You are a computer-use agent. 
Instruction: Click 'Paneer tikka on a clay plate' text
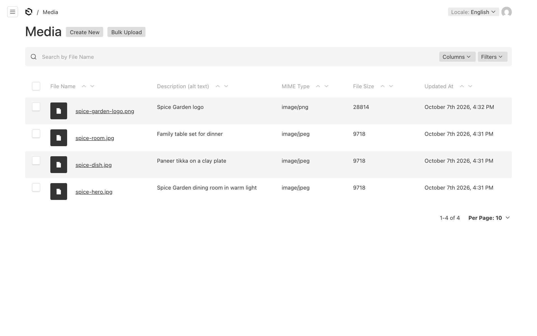(x=192, y=161)
